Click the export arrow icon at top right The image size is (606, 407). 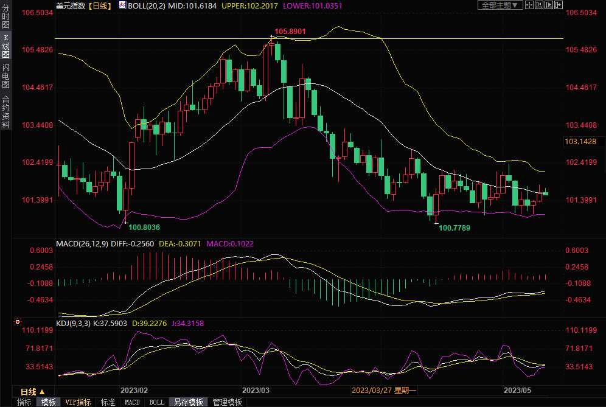click(558, 5)
